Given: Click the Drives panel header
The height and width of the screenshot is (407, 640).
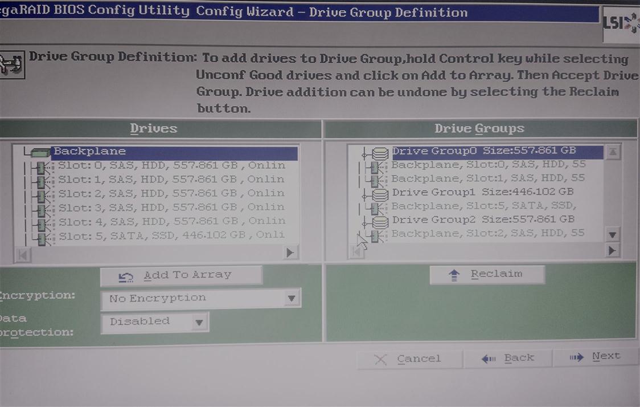Looking at the screenshot, I should click(160, 129).
